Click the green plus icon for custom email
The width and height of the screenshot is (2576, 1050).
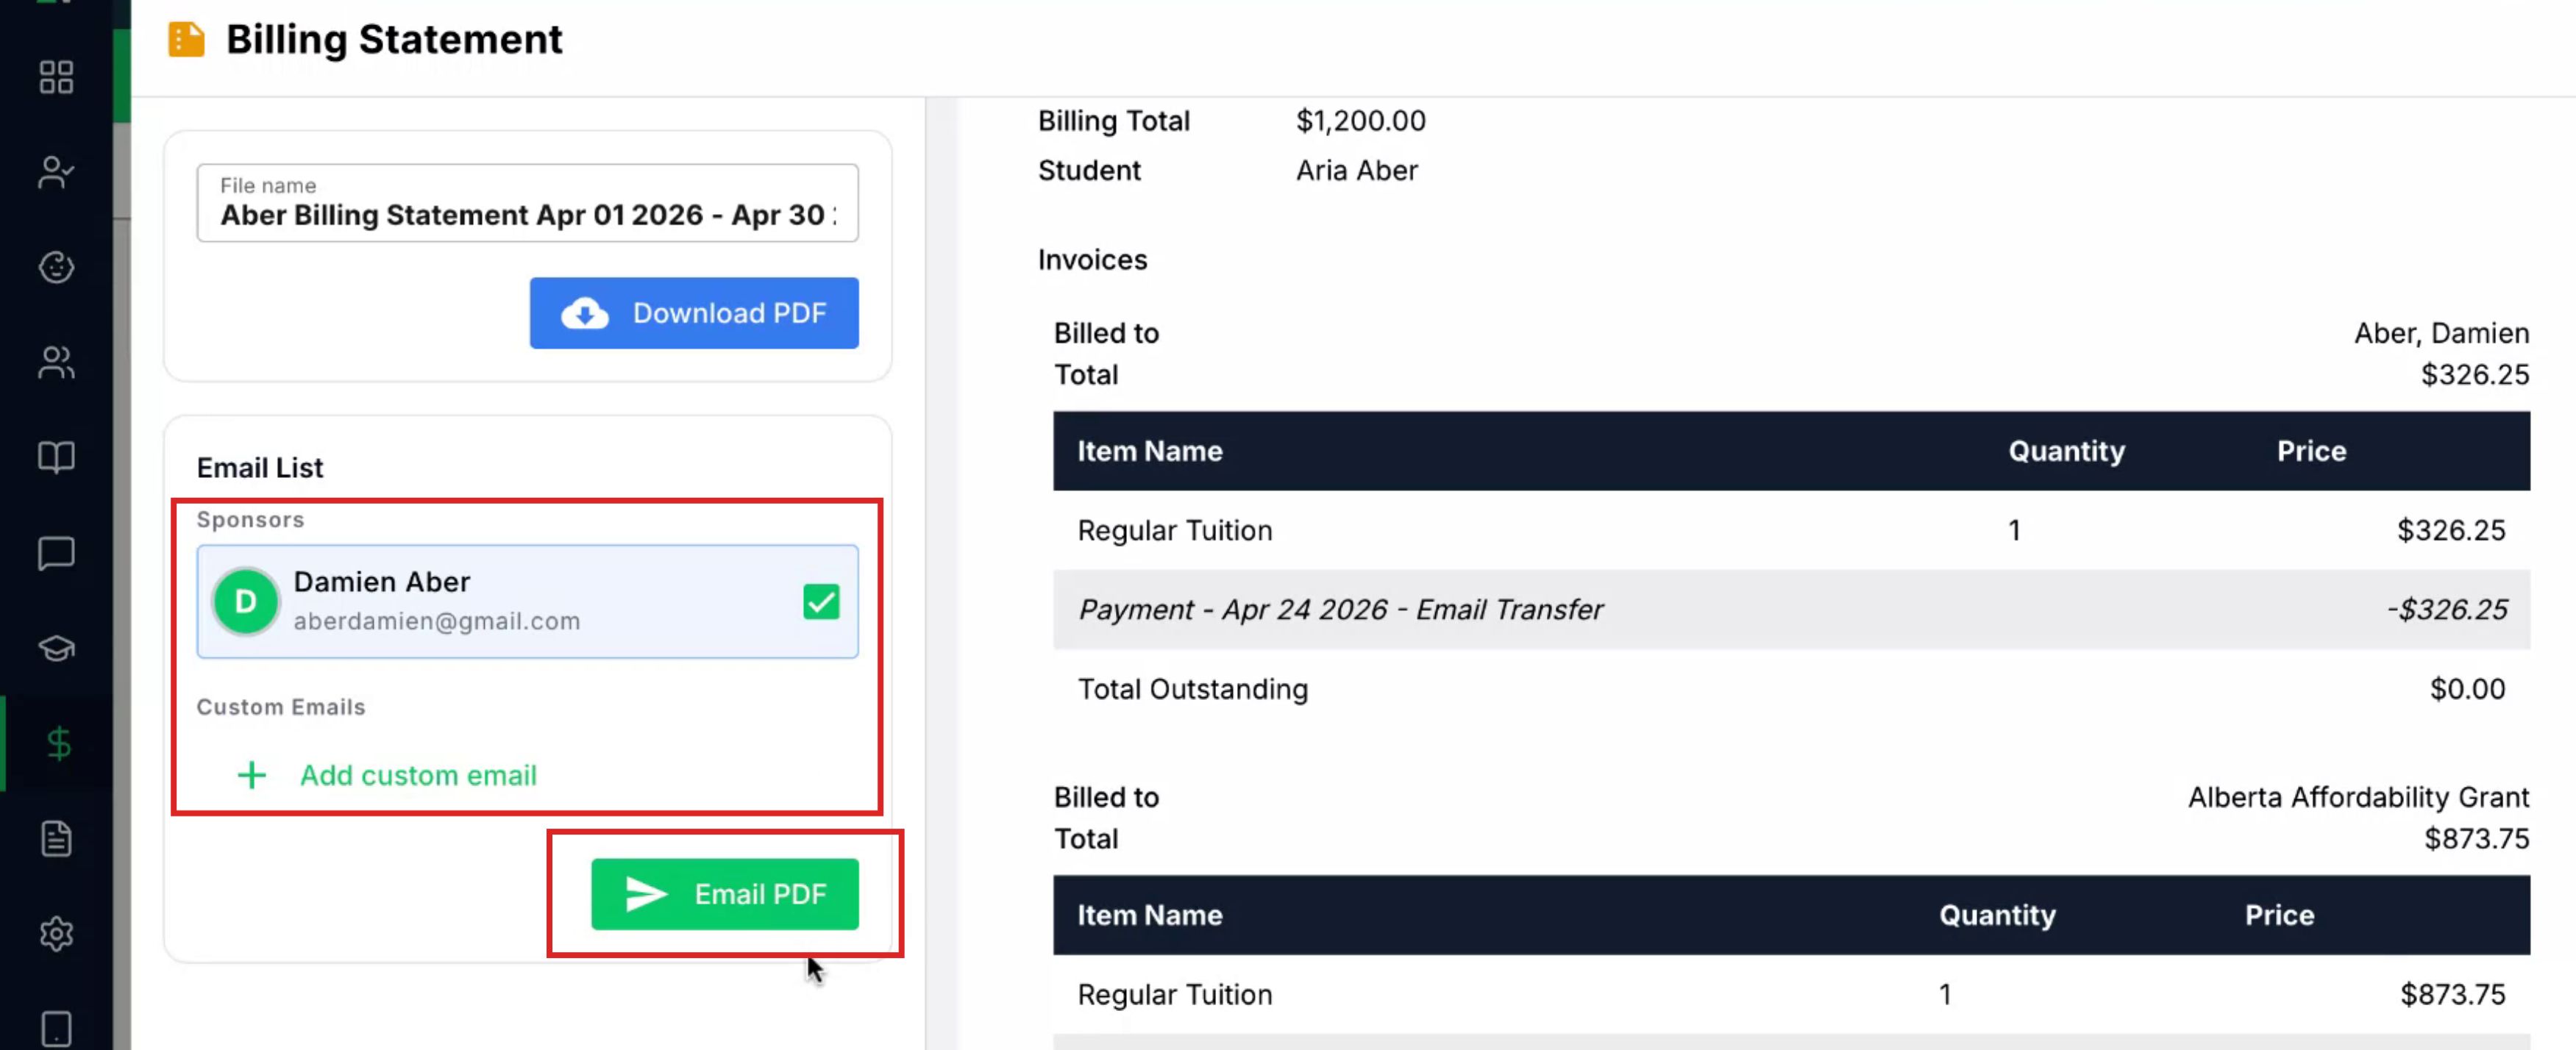point(252,775)
